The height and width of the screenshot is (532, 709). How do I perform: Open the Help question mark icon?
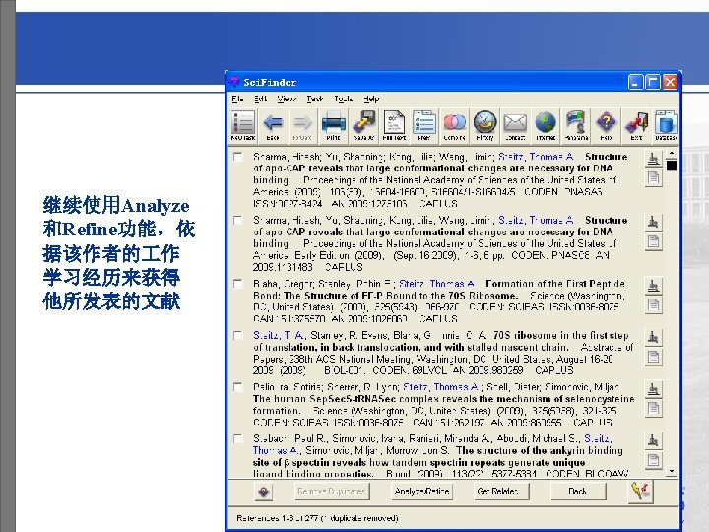click(606, 125)
